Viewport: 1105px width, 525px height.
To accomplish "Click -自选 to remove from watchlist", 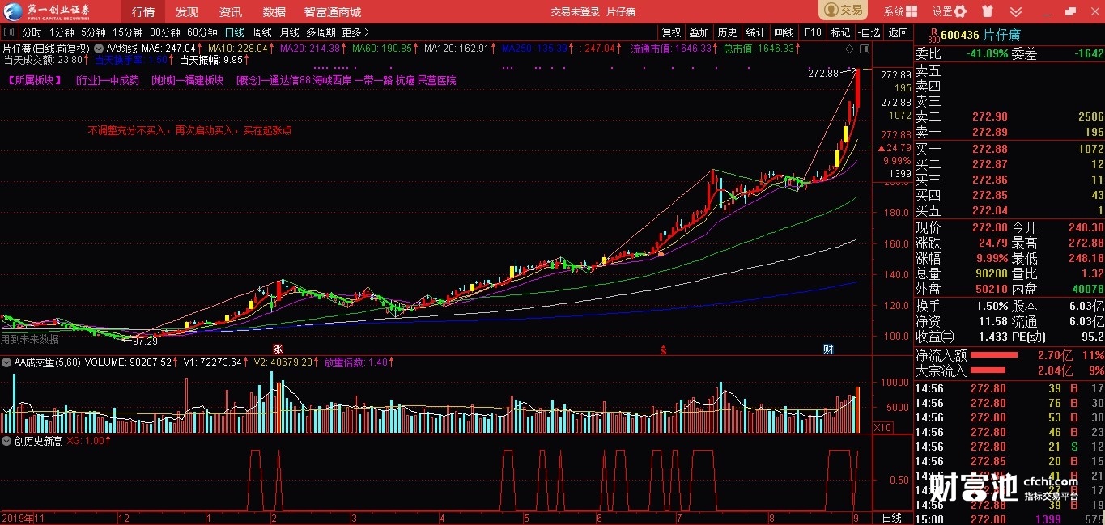I will click(868, 32).
